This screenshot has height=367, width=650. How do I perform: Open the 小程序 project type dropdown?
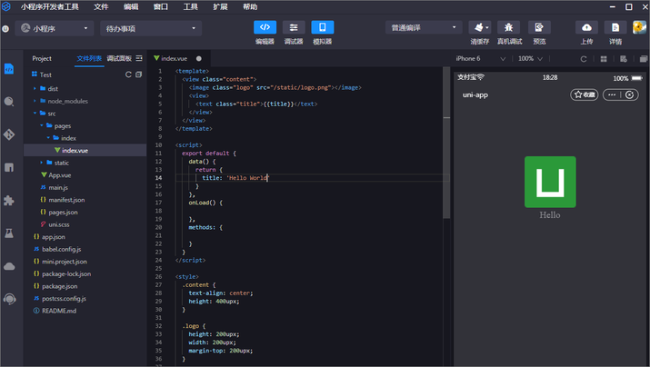(55, 28)
